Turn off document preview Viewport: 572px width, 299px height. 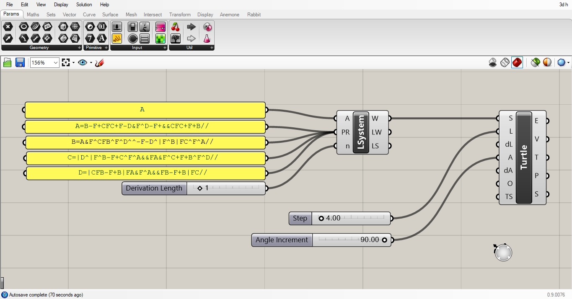pos(493,63)
